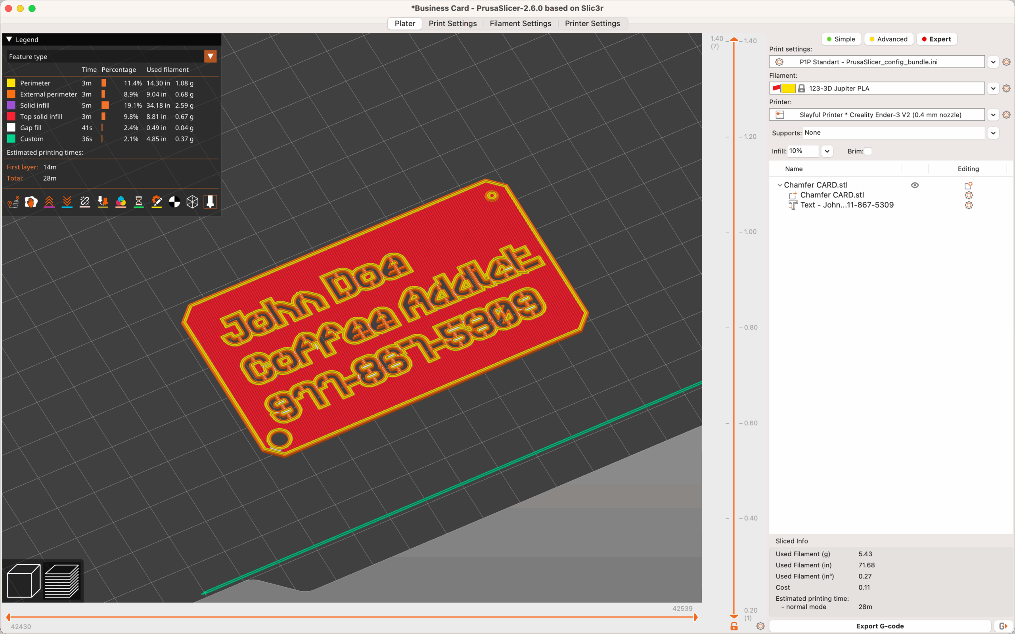
Task: Click the Infill percentage field
Action: point(802,151)
